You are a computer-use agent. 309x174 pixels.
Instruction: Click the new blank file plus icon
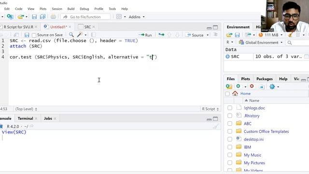(238, 86)
